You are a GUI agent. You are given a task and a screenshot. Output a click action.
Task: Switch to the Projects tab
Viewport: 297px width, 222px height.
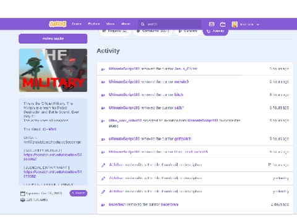[115, 31]
